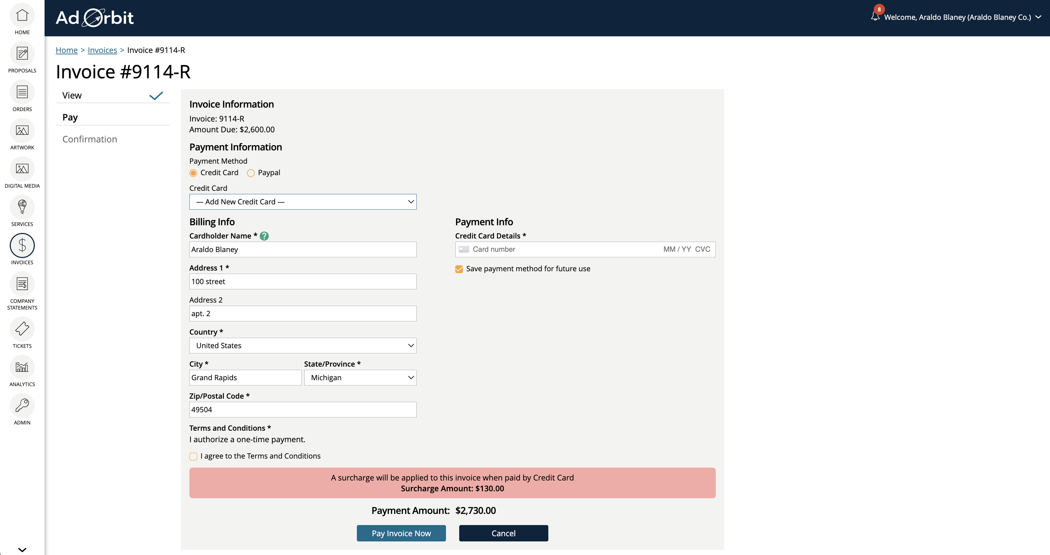Open the Proposals sidebar icon
The image size is (1050, 555).
(22, 53)
